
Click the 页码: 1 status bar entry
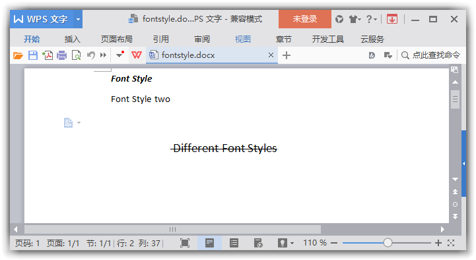click(27, 243)
